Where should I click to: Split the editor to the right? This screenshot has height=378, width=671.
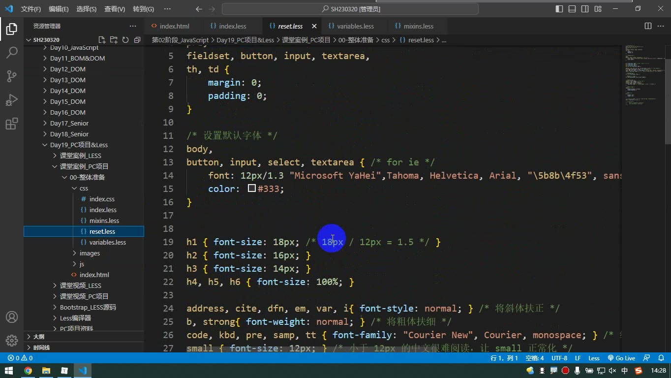tap(648, 26)
